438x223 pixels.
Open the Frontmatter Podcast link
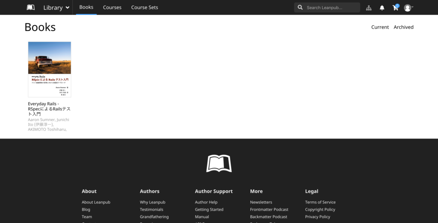[269, 209]
